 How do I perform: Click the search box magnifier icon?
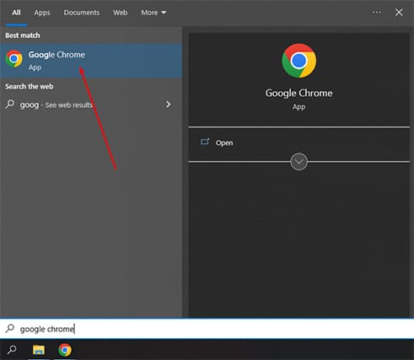coord(10,328)
